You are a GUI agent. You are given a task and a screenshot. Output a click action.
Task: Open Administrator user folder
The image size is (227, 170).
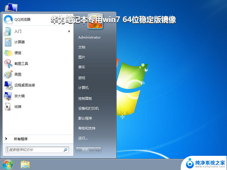pyautogui.click(x=89, y=37)
